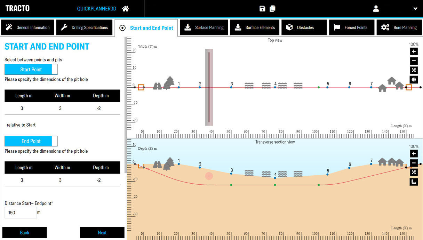Click the Distance Start-Endpoint field

(x=21, y=213)
